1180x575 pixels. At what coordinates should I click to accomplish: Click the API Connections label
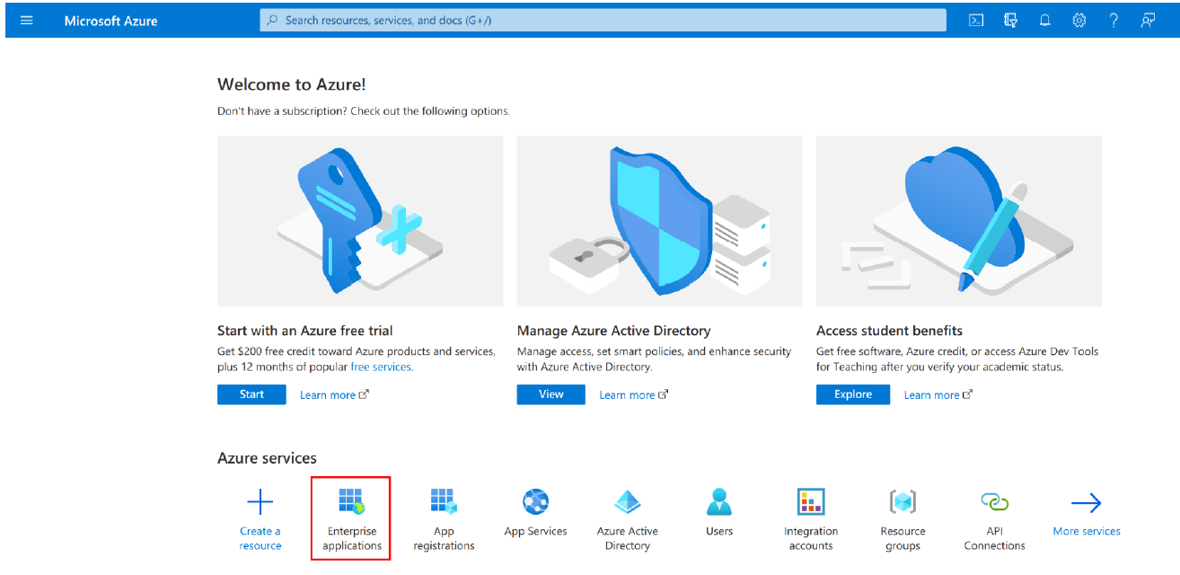click(994, 538)
